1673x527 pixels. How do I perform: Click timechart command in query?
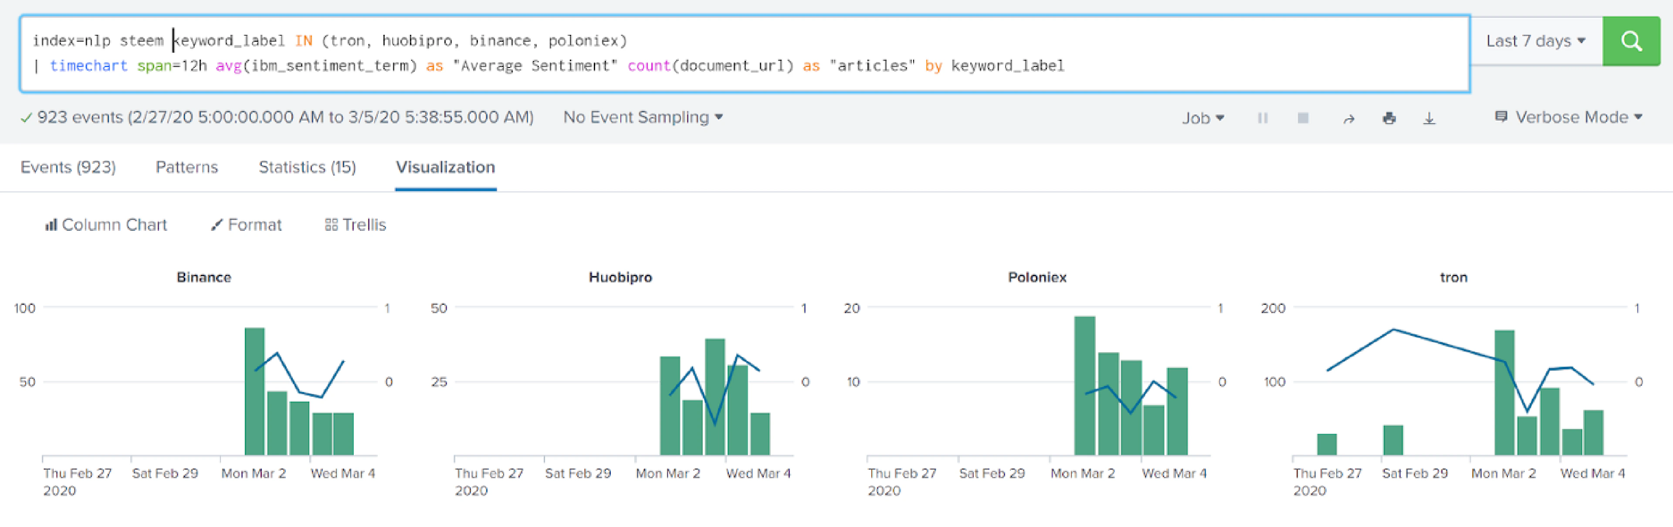coord(88,66)
